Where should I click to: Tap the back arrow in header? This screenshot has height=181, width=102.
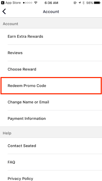[4, 11]
